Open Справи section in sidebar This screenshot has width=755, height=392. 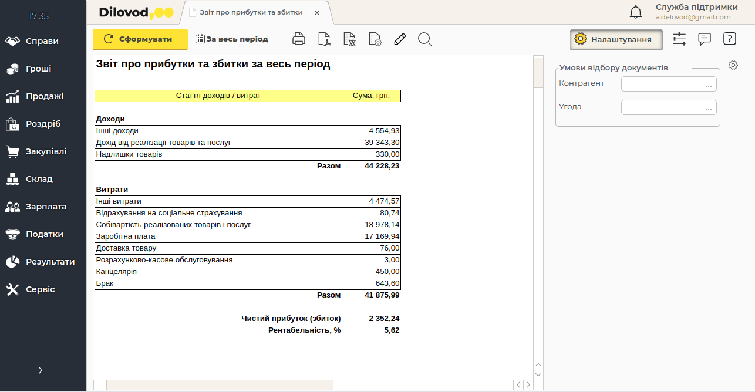[43, 41]
